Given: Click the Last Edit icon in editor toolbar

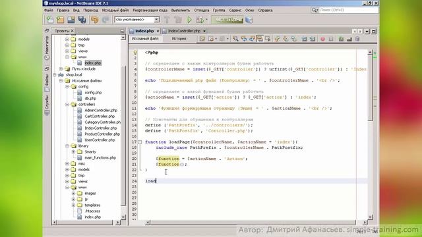Looking at the screenshot, I should [202, 39].
